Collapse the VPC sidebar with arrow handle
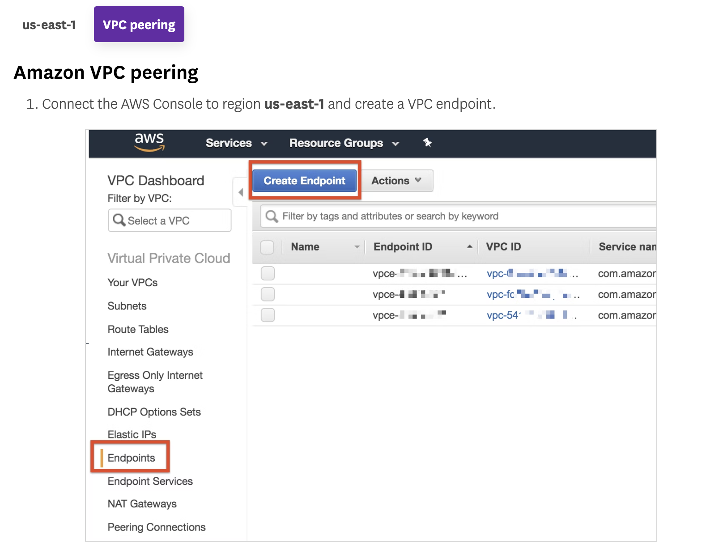723x552 pixels. (241, 192)
